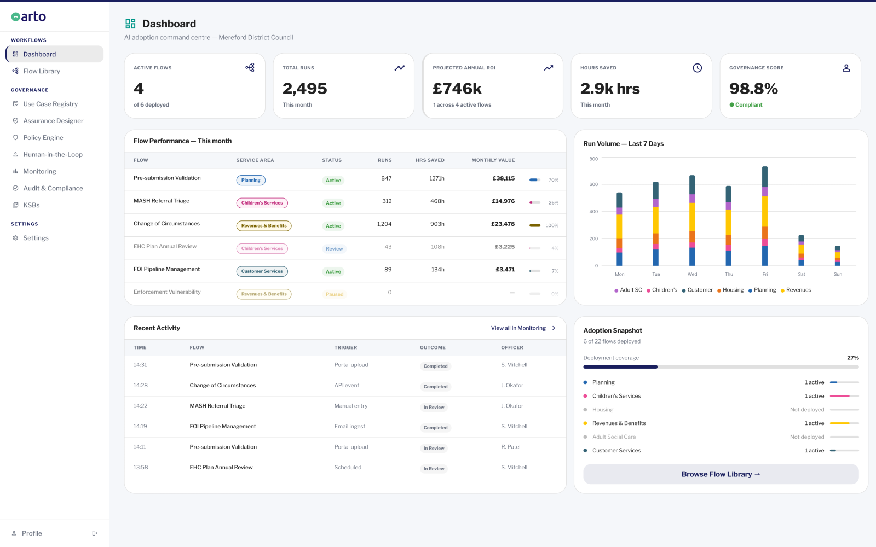Click Pre-submission Validation 70% progress bar
Screen dimensions: 876x547
pyautogui.click(x=535, y=180)
